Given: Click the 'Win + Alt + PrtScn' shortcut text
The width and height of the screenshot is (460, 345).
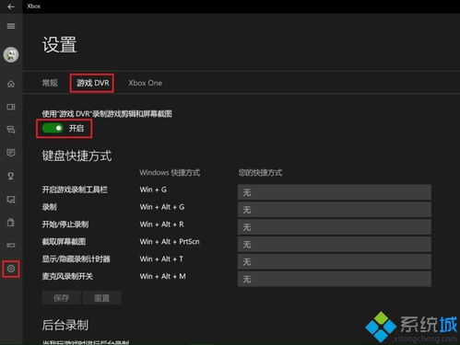Looking at the screenshot, I should click(x=170, y=242).
